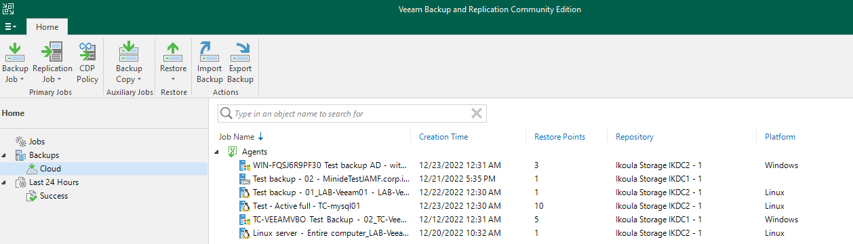Click the Success node icon
This screenshot has height=244, width=853.
(x=32, y=196)
